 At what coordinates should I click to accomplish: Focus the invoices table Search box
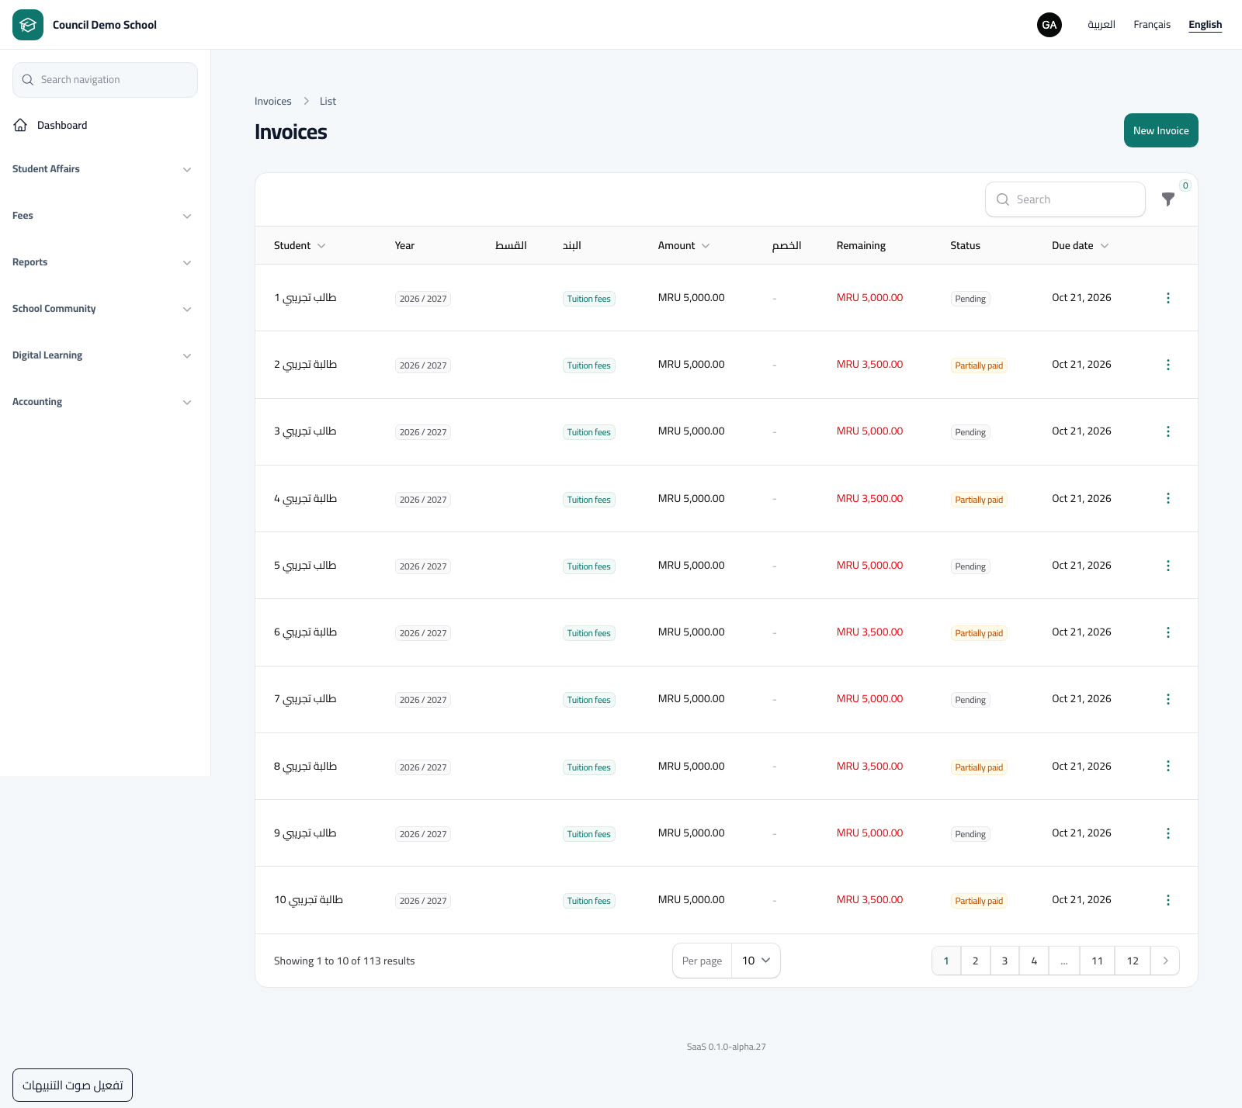[x=1065, y=199]
